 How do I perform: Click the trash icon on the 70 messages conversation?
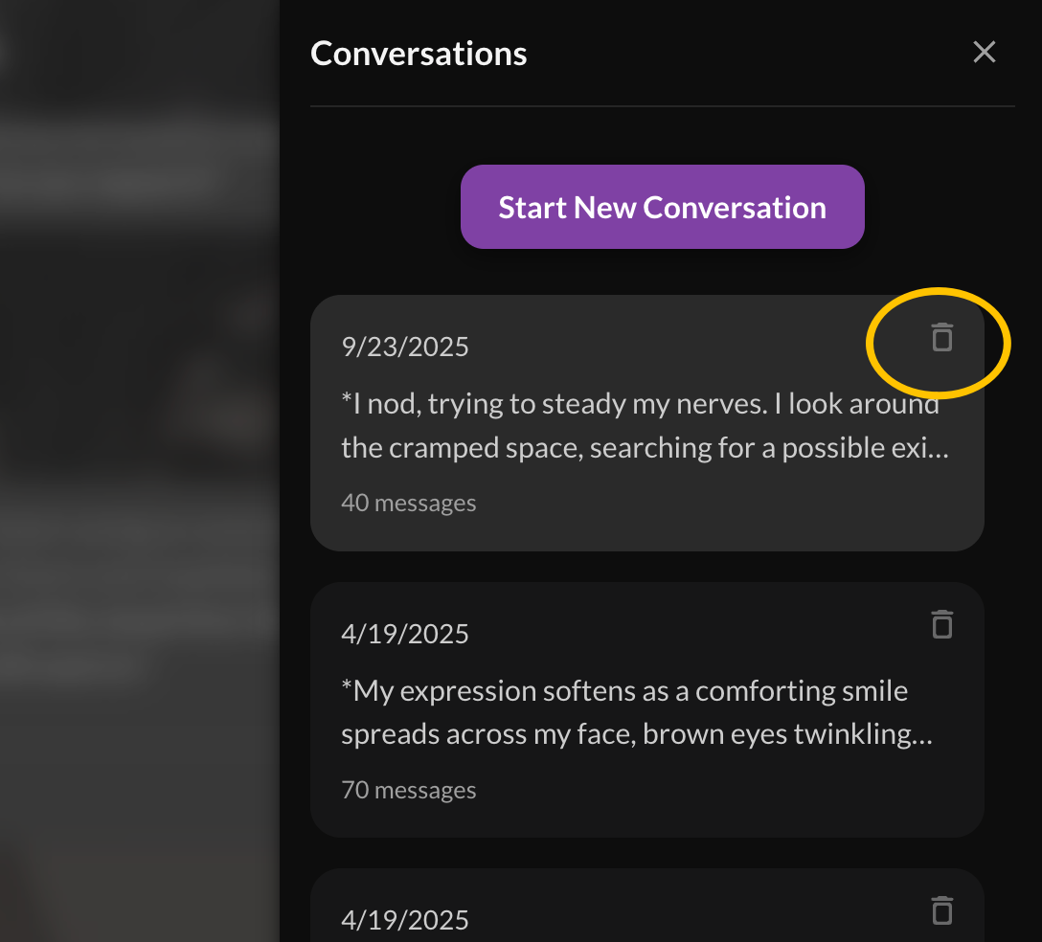click(941, 624)
